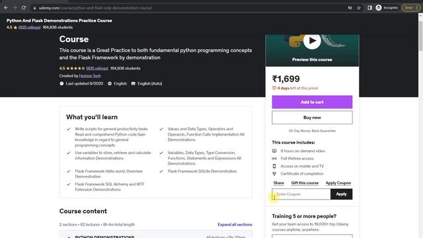Screen dimensions: 423x238
Task: Open the browser side panel icon
Action: (369, 8)
